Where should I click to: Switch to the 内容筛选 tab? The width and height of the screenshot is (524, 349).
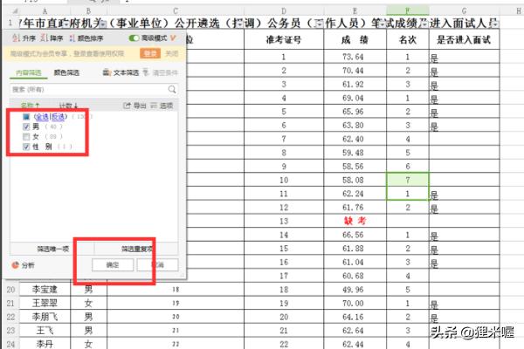click(x=29, y=72)
